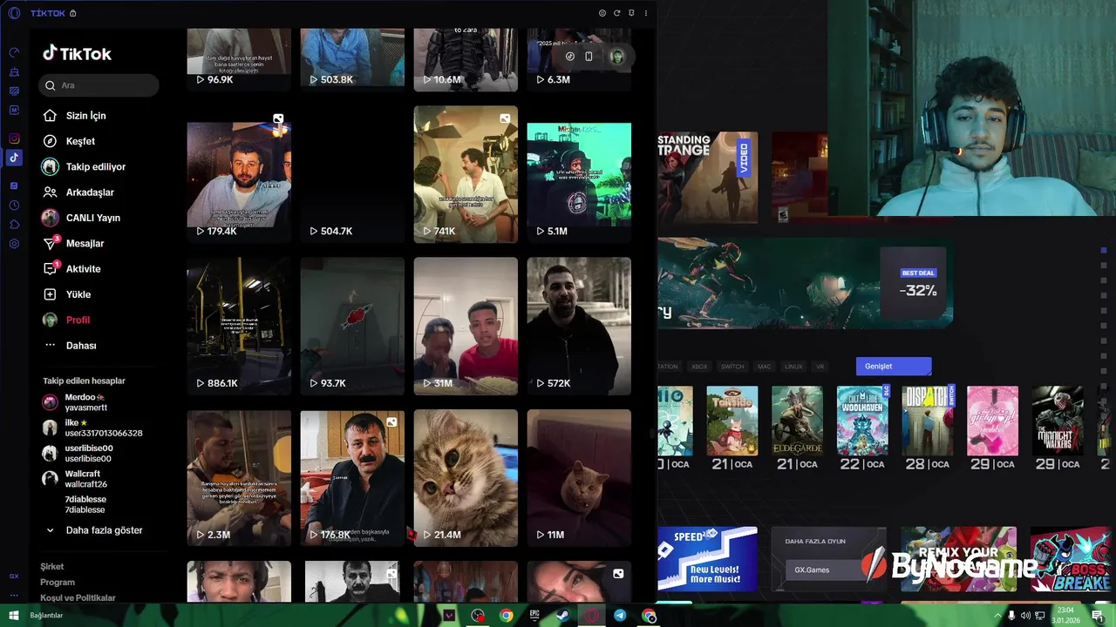1116x627 pixels.
Task: Expand Daha fazla göster accounts list
Action: pos(94,530)
